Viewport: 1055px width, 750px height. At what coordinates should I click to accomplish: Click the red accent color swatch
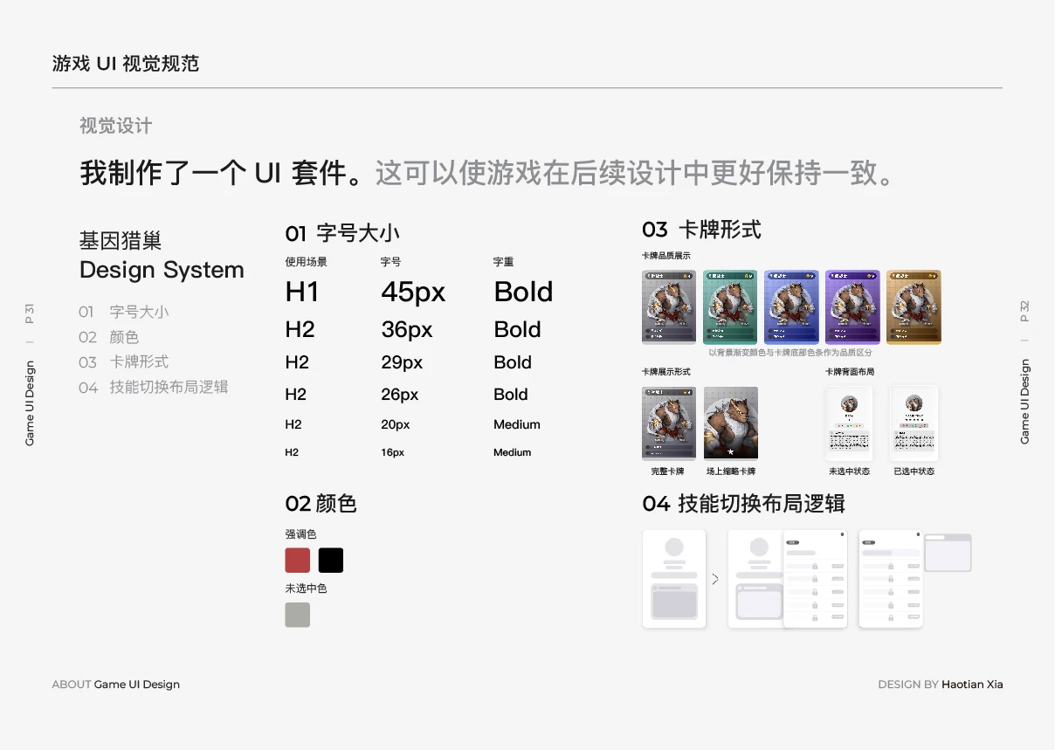point(298,561)
